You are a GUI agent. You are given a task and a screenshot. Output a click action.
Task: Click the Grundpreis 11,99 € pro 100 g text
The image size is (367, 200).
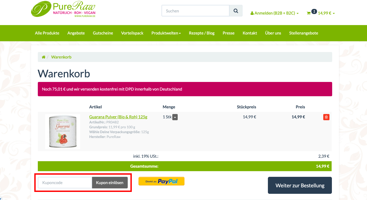(x=112, y=127)
